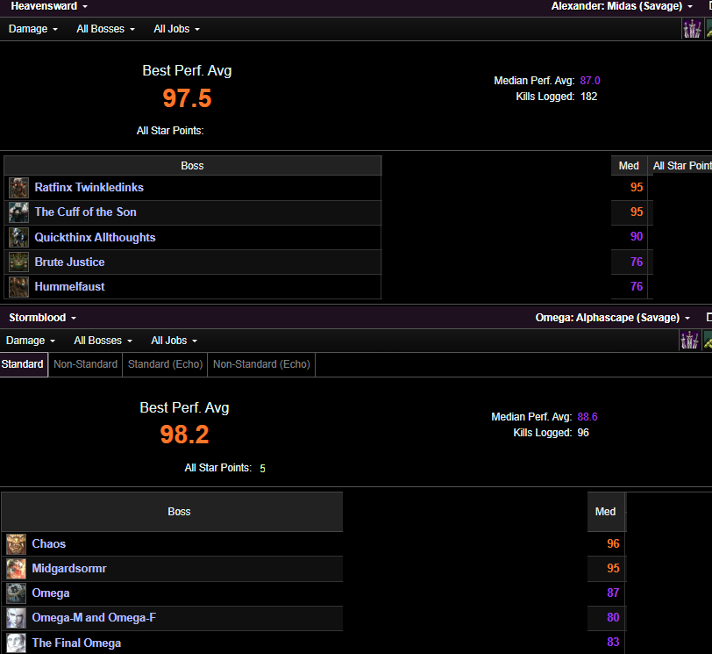Select the Standard tab

pyautogui.click(x=23, y=364)
